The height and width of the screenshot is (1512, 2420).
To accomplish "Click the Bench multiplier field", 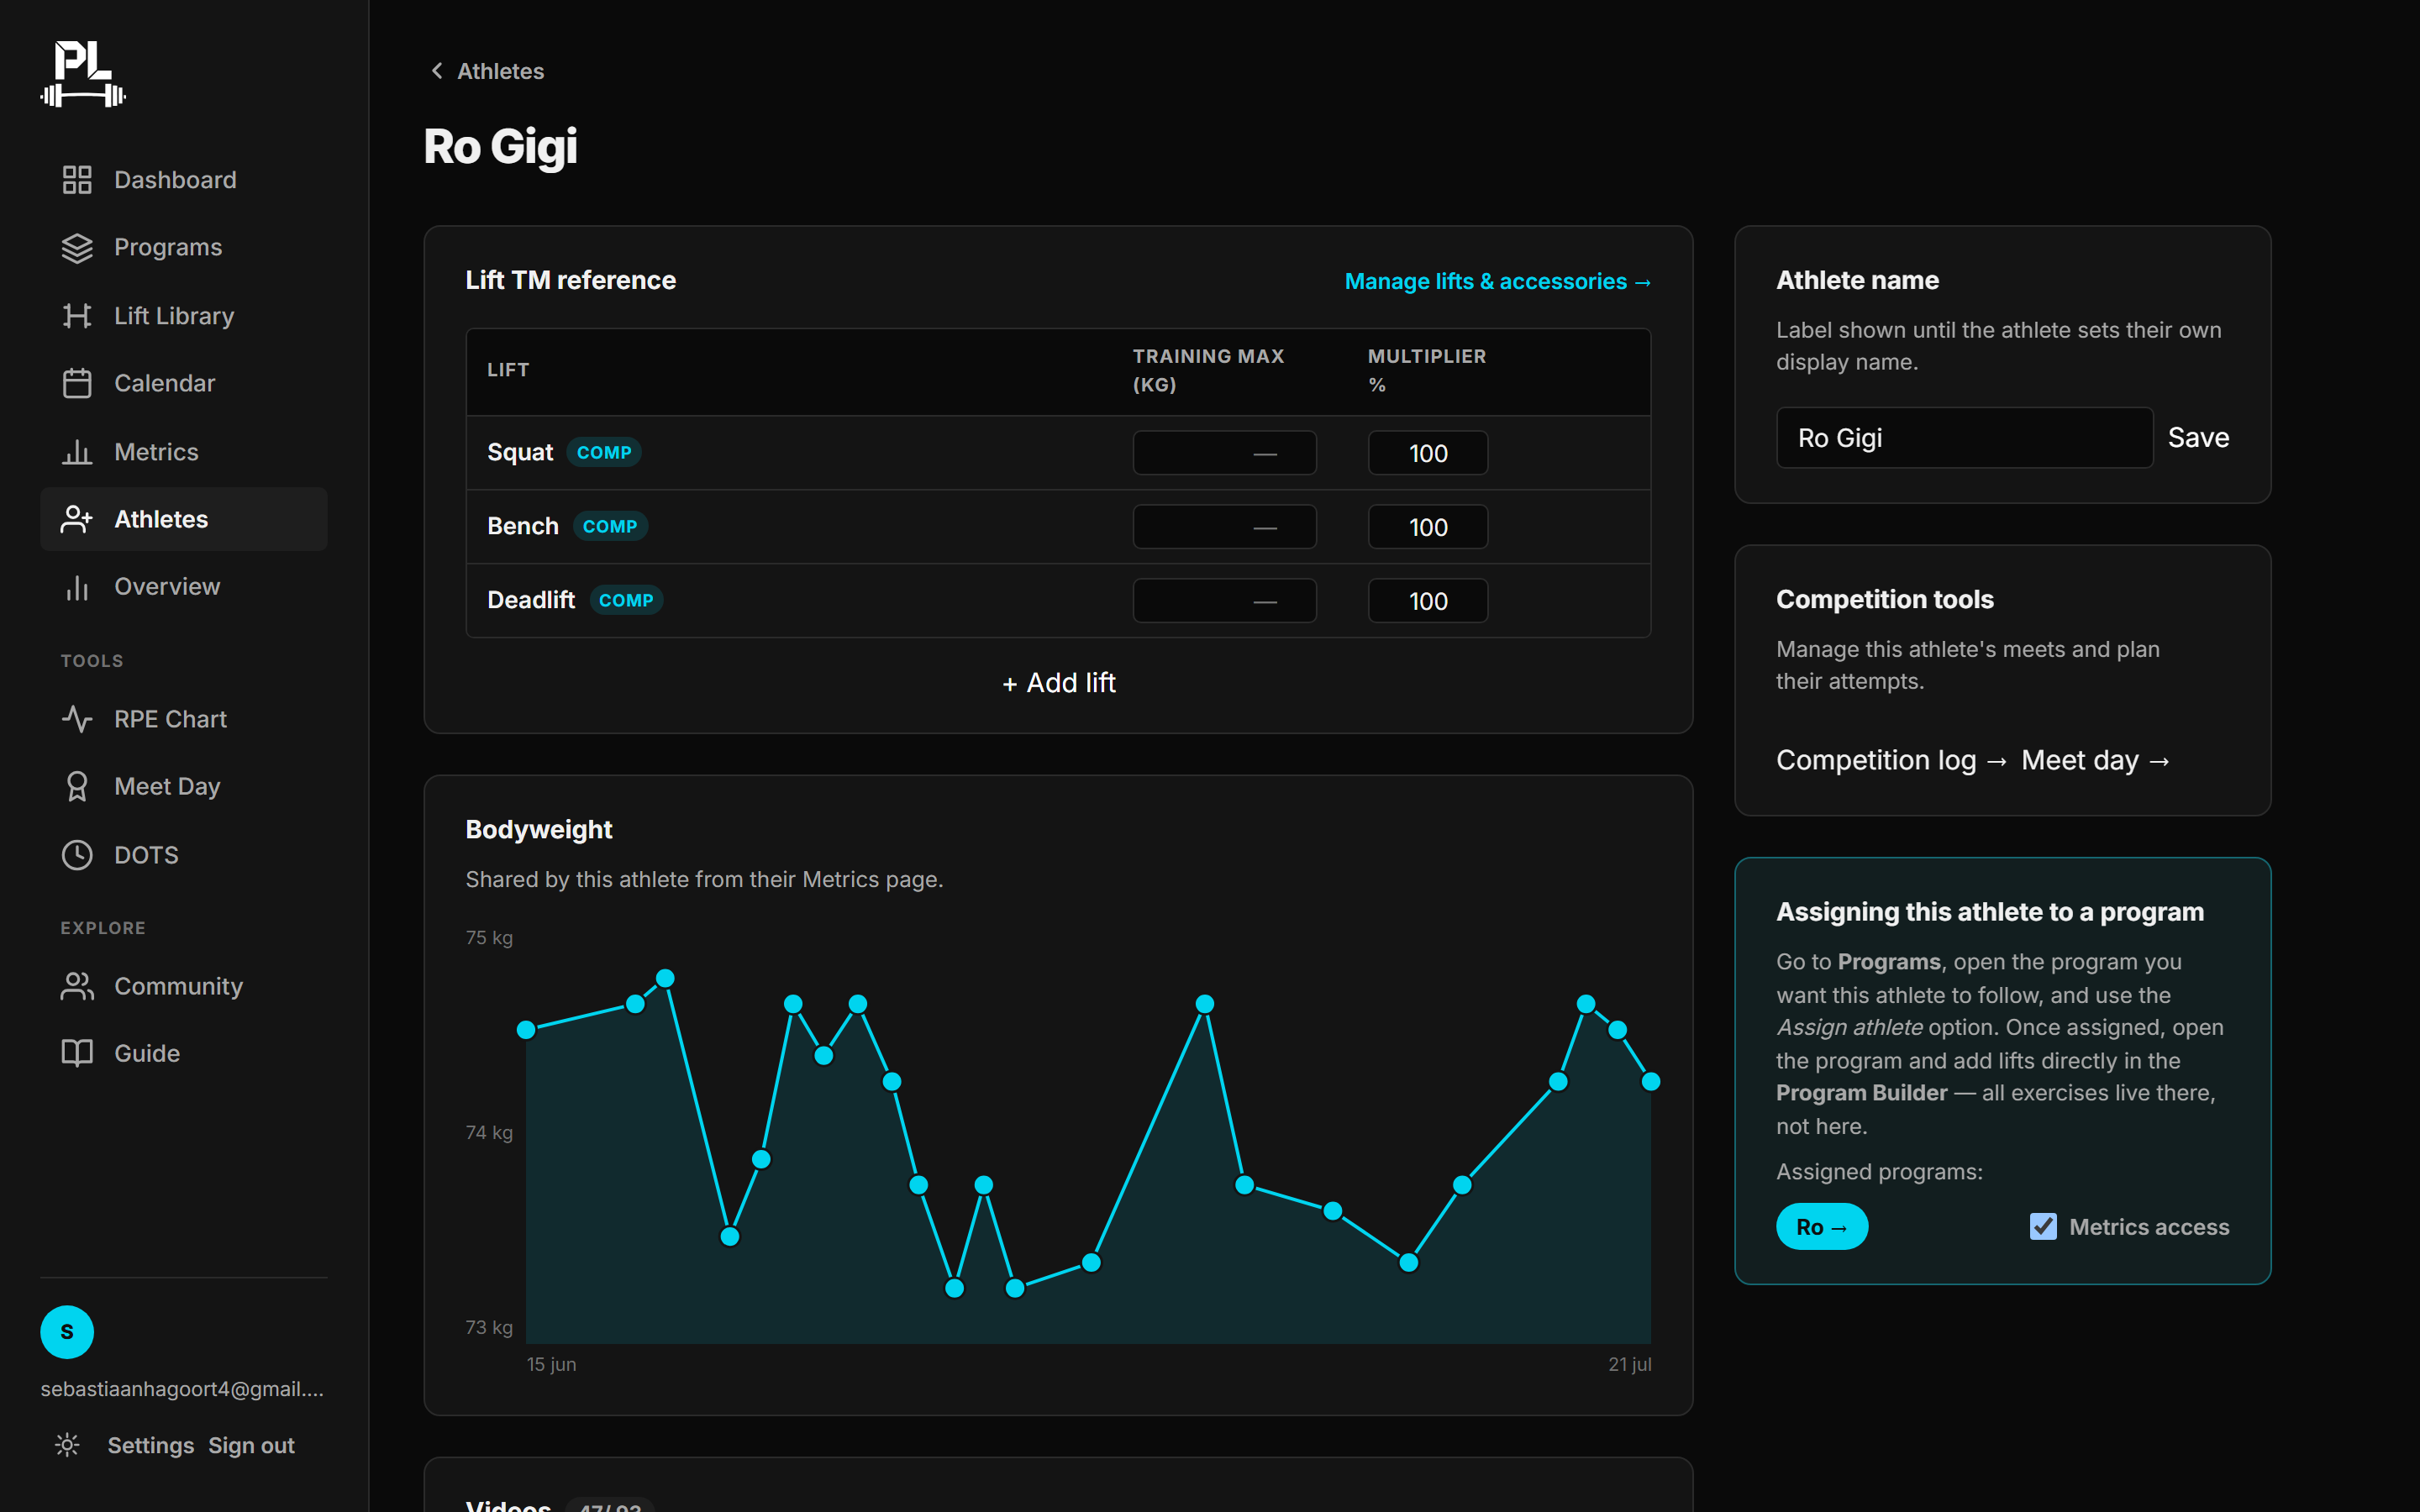I will click(1427, 527).
